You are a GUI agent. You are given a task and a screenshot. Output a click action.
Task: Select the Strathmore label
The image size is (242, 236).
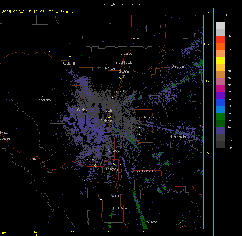pyautogui.click(x=145, y=170)
